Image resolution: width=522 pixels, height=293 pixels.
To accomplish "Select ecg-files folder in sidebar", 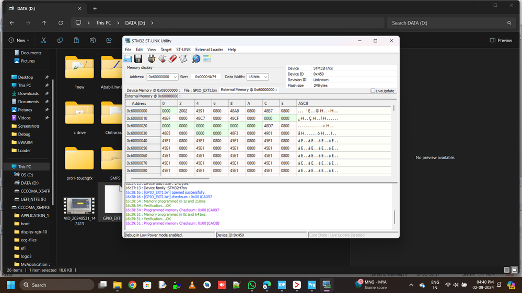I will pos(29,240).
